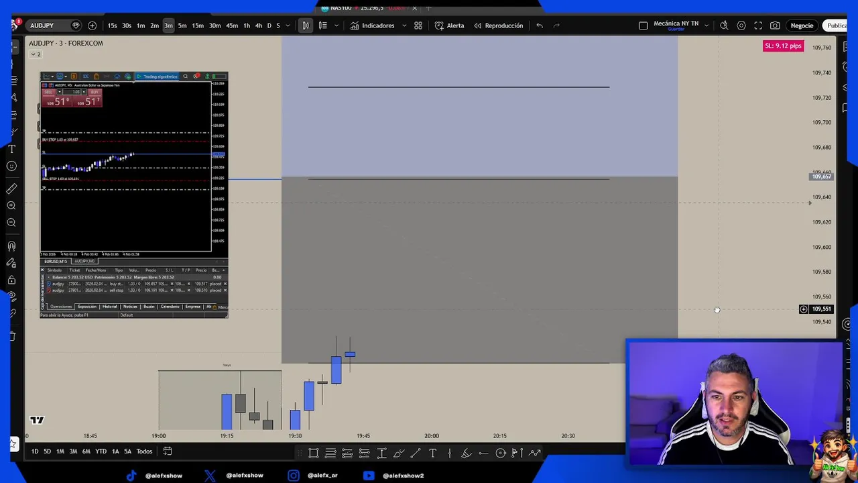Open the quick search icon

pos(724,25)
